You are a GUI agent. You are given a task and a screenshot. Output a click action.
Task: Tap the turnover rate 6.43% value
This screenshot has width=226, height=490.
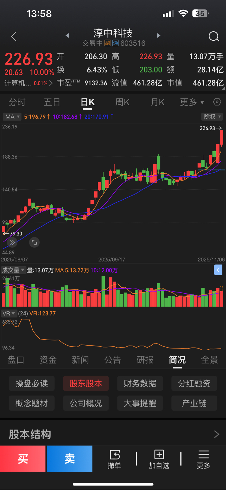click(97, 70)
